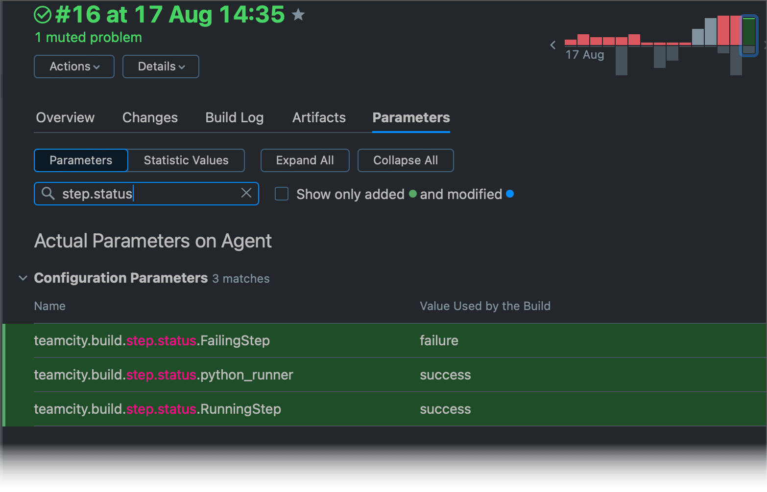Clear the search with the X icon
767x492 pixels.
(x=246, y=193)
